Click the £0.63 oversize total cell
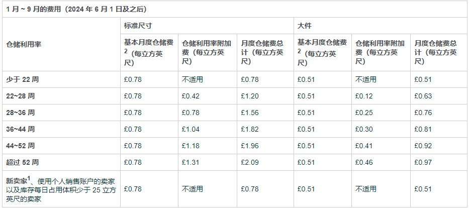The image size is (469, 208). (422, 95)
